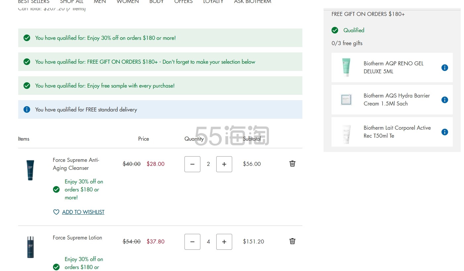This screenshot has height=271, width=464.
Task: Click the struck-through $54.00 price
Action: pos(131,241)
